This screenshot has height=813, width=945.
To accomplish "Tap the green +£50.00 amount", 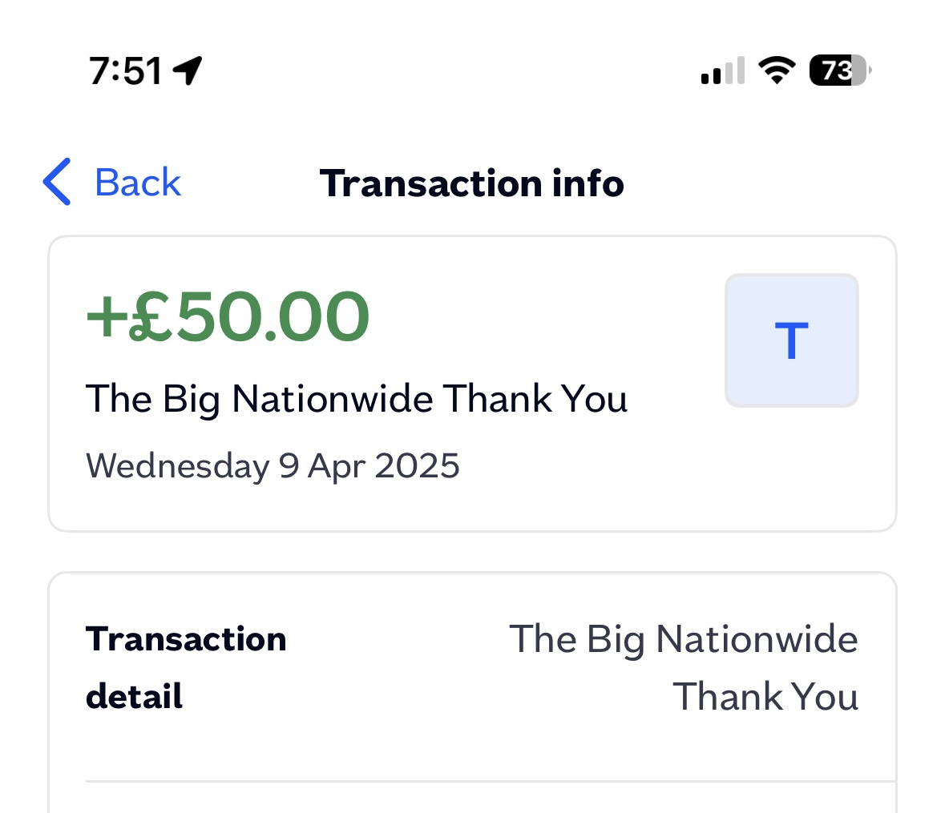I will pyautogui.click(x=227, y=316).
